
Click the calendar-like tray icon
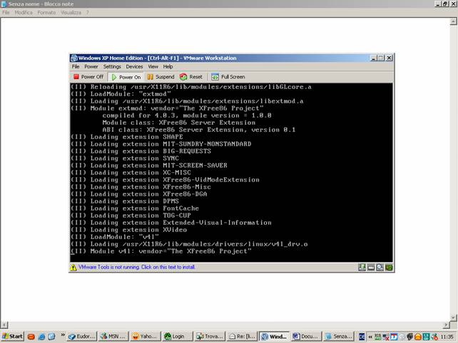pyautogui.click(x=394, y=337)
